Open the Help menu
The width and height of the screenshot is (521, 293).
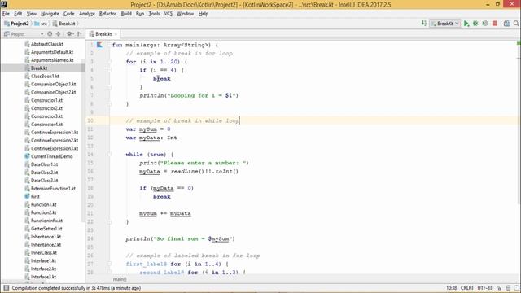203,14
